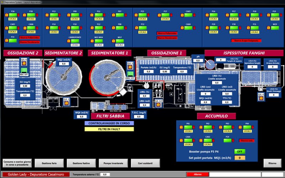Open the OSSIDAZIONE 2 section

[23, 53]
